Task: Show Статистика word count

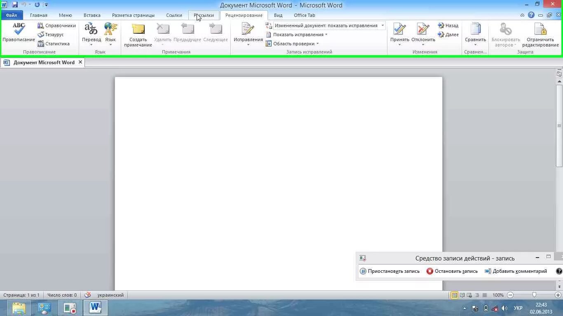Action: (54, 44)
